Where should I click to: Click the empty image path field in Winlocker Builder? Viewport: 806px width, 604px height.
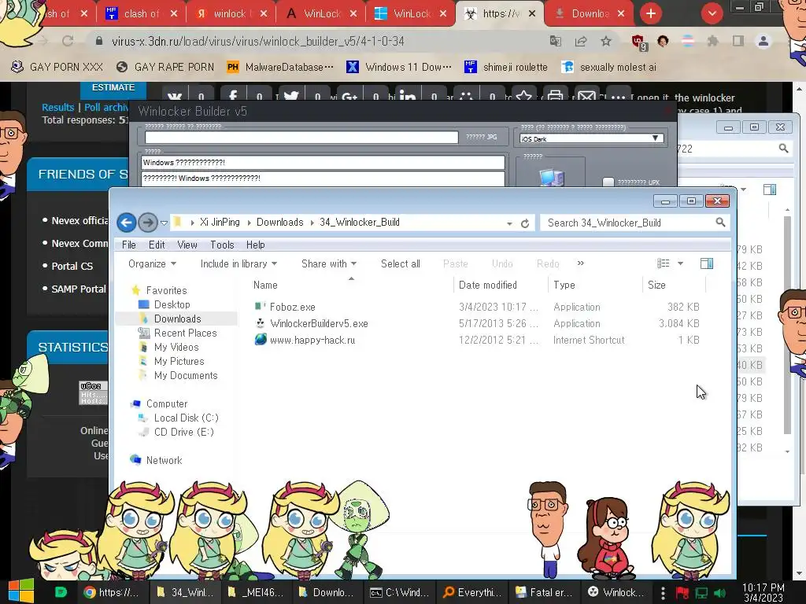(301, 137)
